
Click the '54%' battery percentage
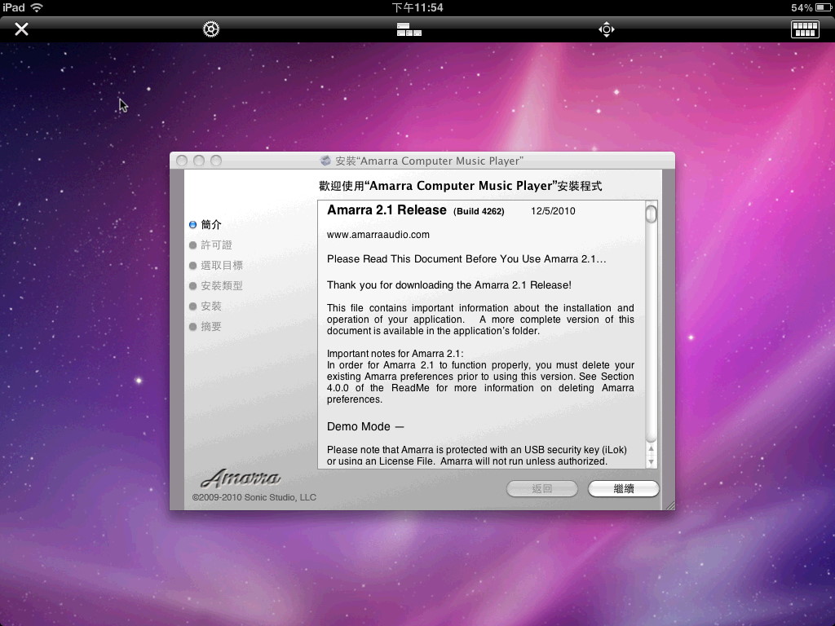[802, 7]
